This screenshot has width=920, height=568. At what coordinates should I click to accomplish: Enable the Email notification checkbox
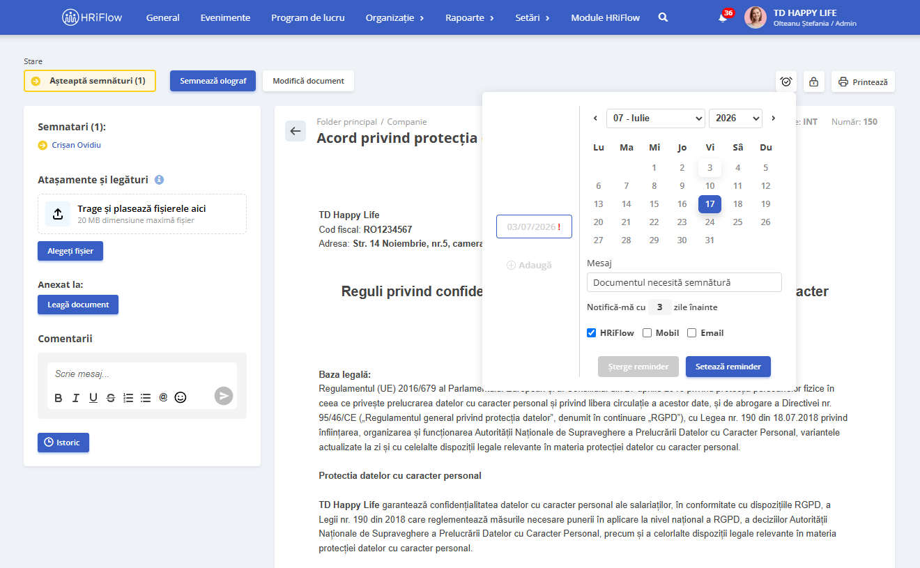coord(692,333)
